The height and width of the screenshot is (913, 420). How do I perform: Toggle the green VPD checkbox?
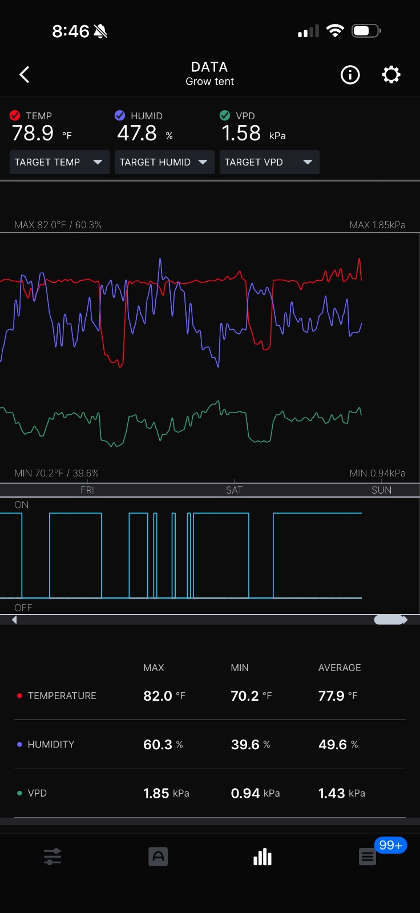coord(225,115)
